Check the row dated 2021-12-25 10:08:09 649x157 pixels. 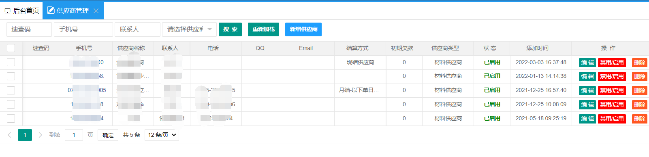pos(11,104)
